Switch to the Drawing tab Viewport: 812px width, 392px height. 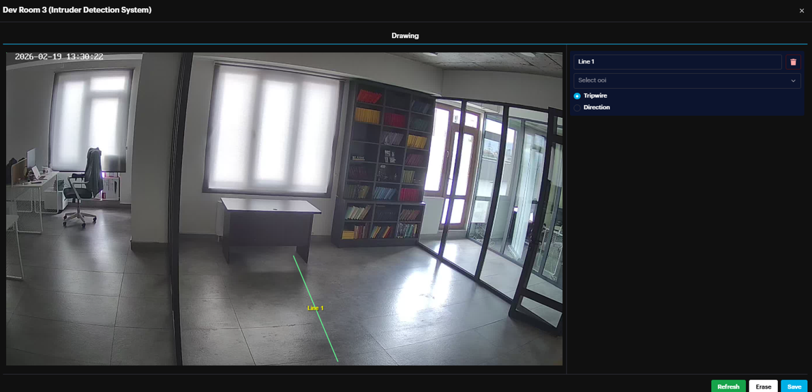(x=405, y=35)
